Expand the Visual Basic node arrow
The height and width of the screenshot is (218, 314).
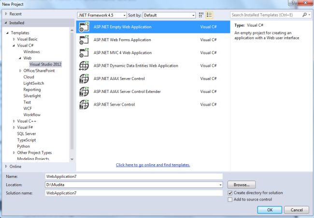point(14,39)
